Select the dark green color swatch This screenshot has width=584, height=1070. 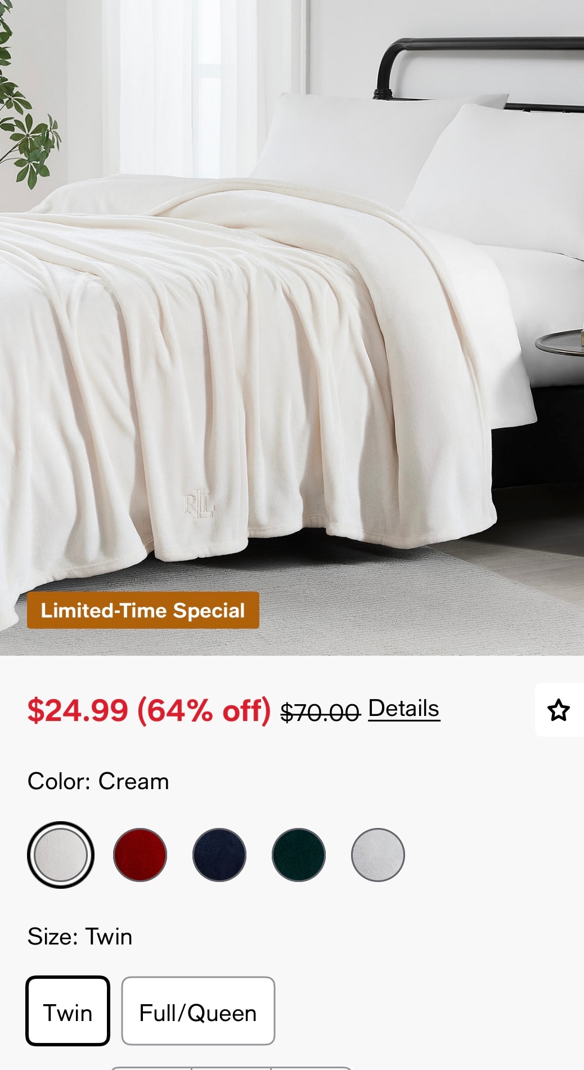[x=299, y=855]
